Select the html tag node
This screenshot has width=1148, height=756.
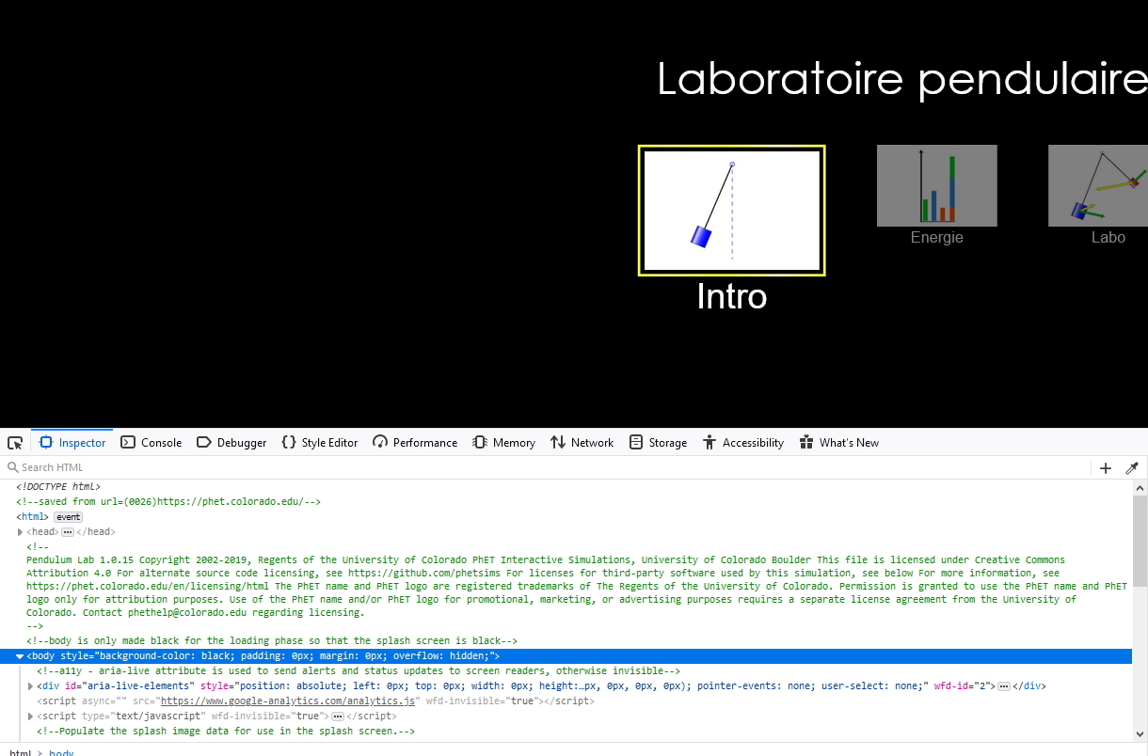33,517
